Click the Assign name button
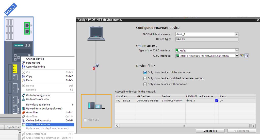The height and width of the screenshot is (140, 260). 241,131
